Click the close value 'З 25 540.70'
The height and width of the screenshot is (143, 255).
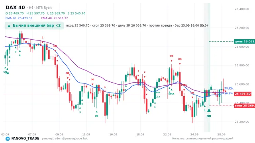(76, 13)
